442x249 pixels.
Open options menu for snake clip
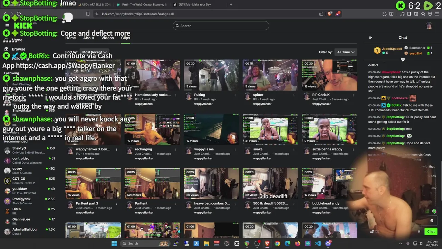(294, 149)
